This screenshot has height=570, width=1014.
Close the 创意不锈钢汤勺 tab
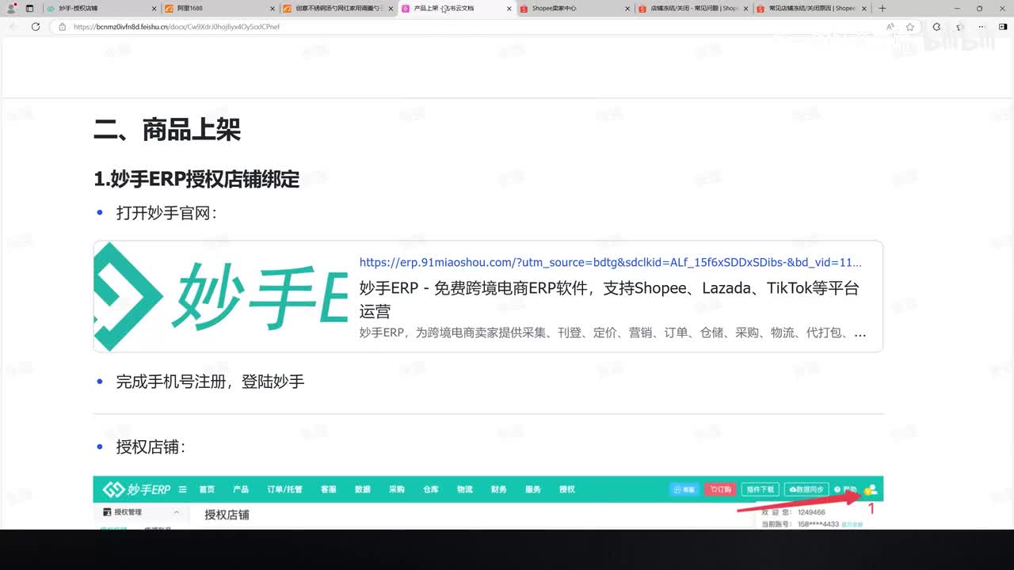tap(391, 9)
